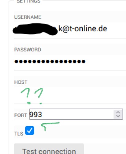Click on the 993 port value
This screenshot has height=154, width=126.
pos(36,114)
